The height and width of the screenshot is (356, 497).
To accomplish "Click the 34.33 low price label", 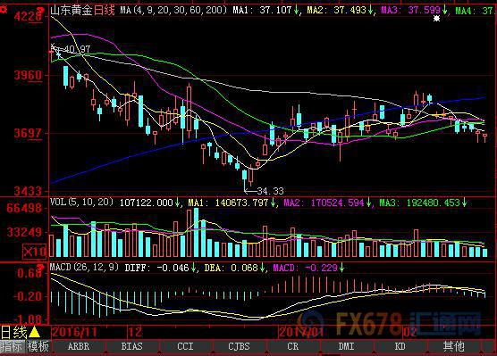I will click(270, 191).
